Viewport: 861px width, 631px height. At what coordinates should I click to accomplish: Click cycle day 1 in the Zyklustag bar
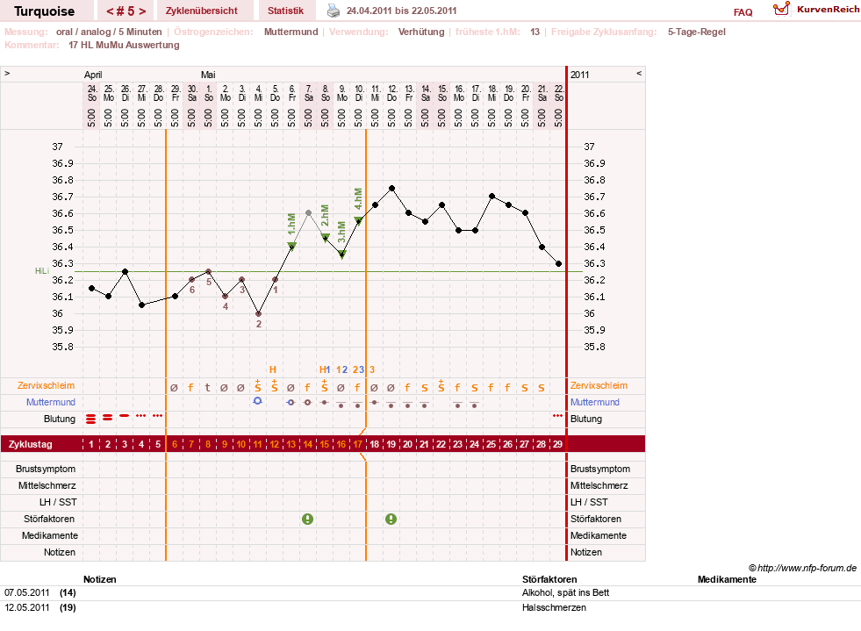pyautogui.click(x=91, y=444)
